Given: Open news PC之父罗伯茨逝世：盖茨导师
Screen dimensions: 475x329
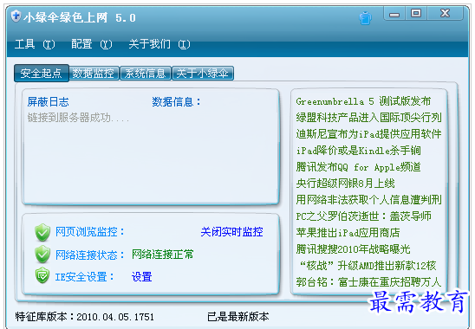Looking at the screenshot, I should pos(363,216).
